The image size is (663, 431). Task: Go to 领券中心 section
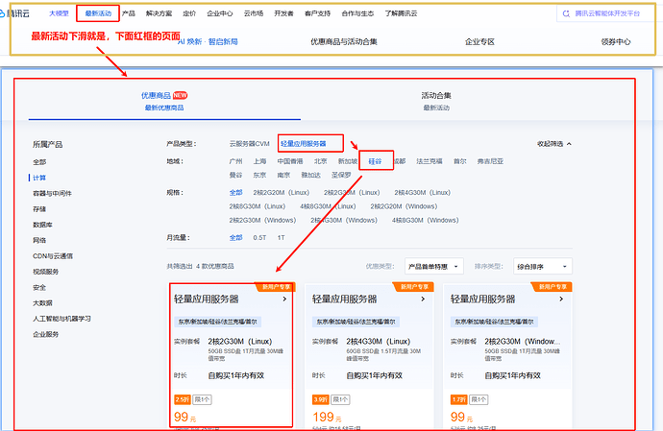pyautogui.click(x=616, y=42)
